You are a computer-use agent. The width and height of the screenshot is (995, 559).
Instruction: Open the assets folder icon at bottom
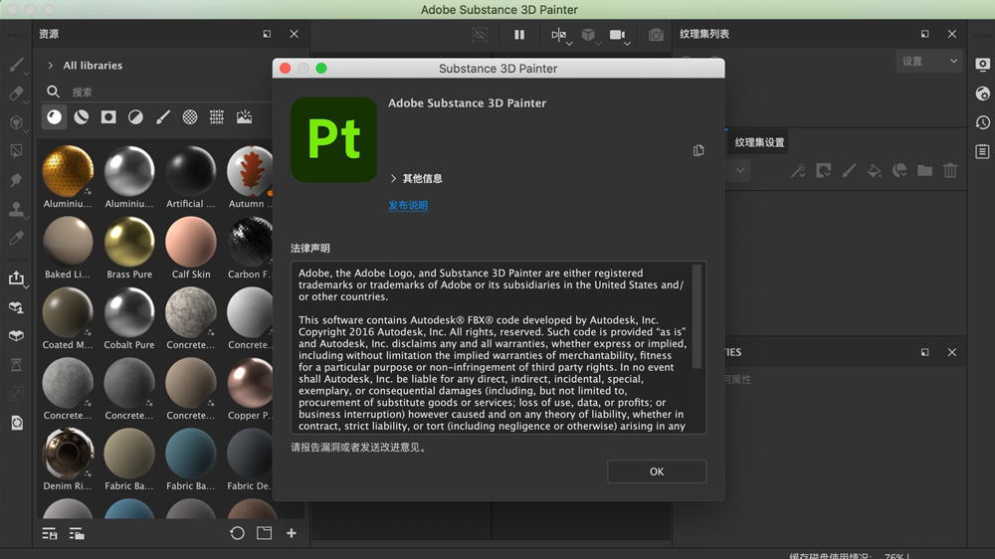tap(265, 533)
